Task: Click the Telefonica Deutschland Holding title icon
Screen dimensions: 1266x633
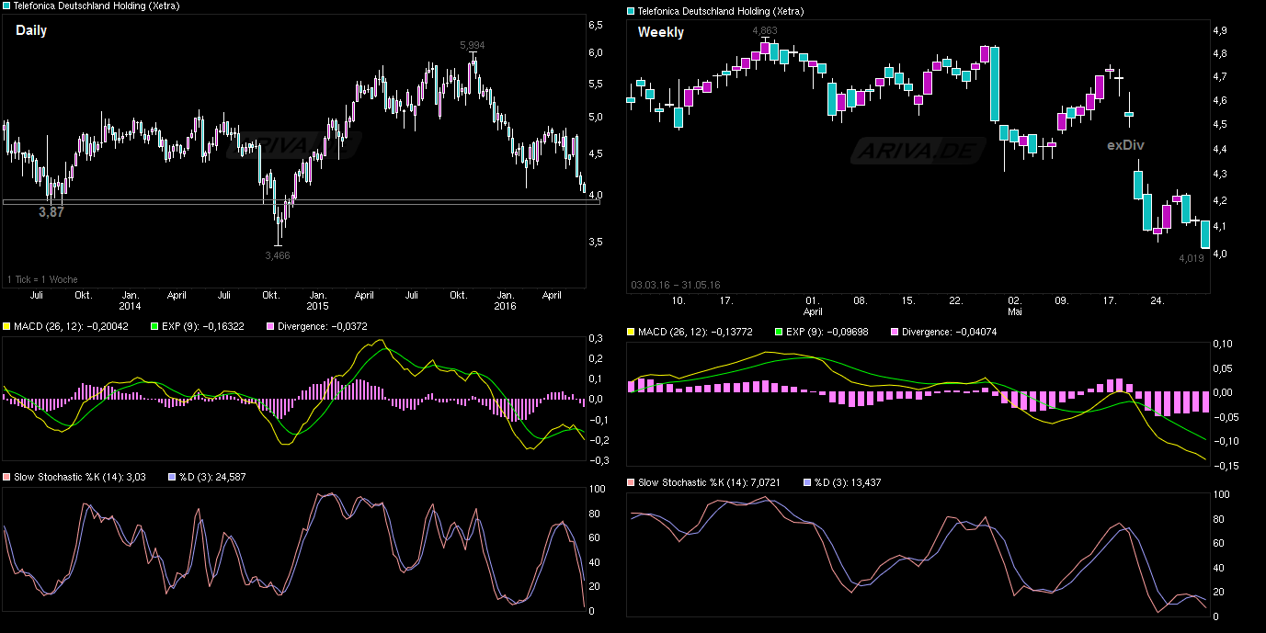Action: pos(6,6)
